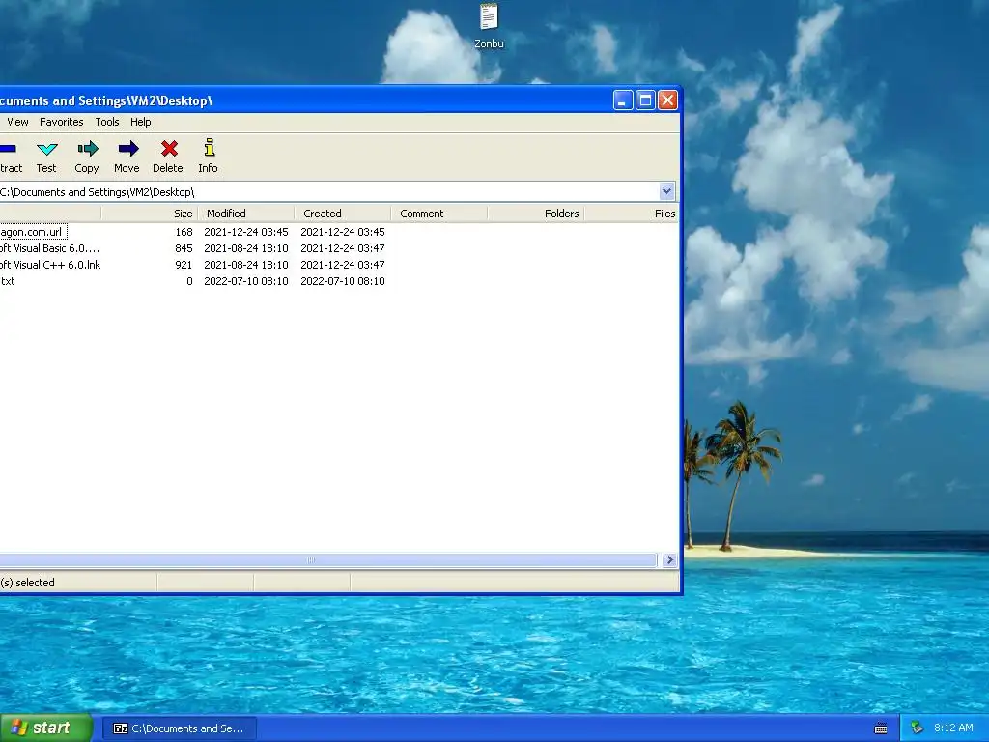The height and width of the screenshot is (742, 989).
Task: Click the 8:12 AM taskbar clock
Action: 953,728
